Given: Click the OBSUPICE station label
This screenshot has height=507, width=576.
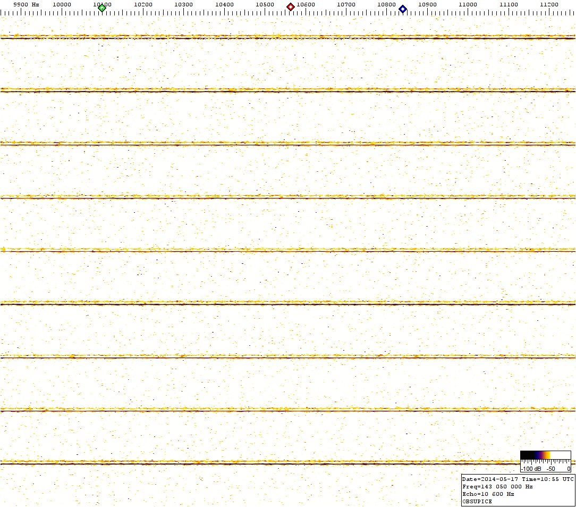Looking at the screenshot, I should 477,501.
